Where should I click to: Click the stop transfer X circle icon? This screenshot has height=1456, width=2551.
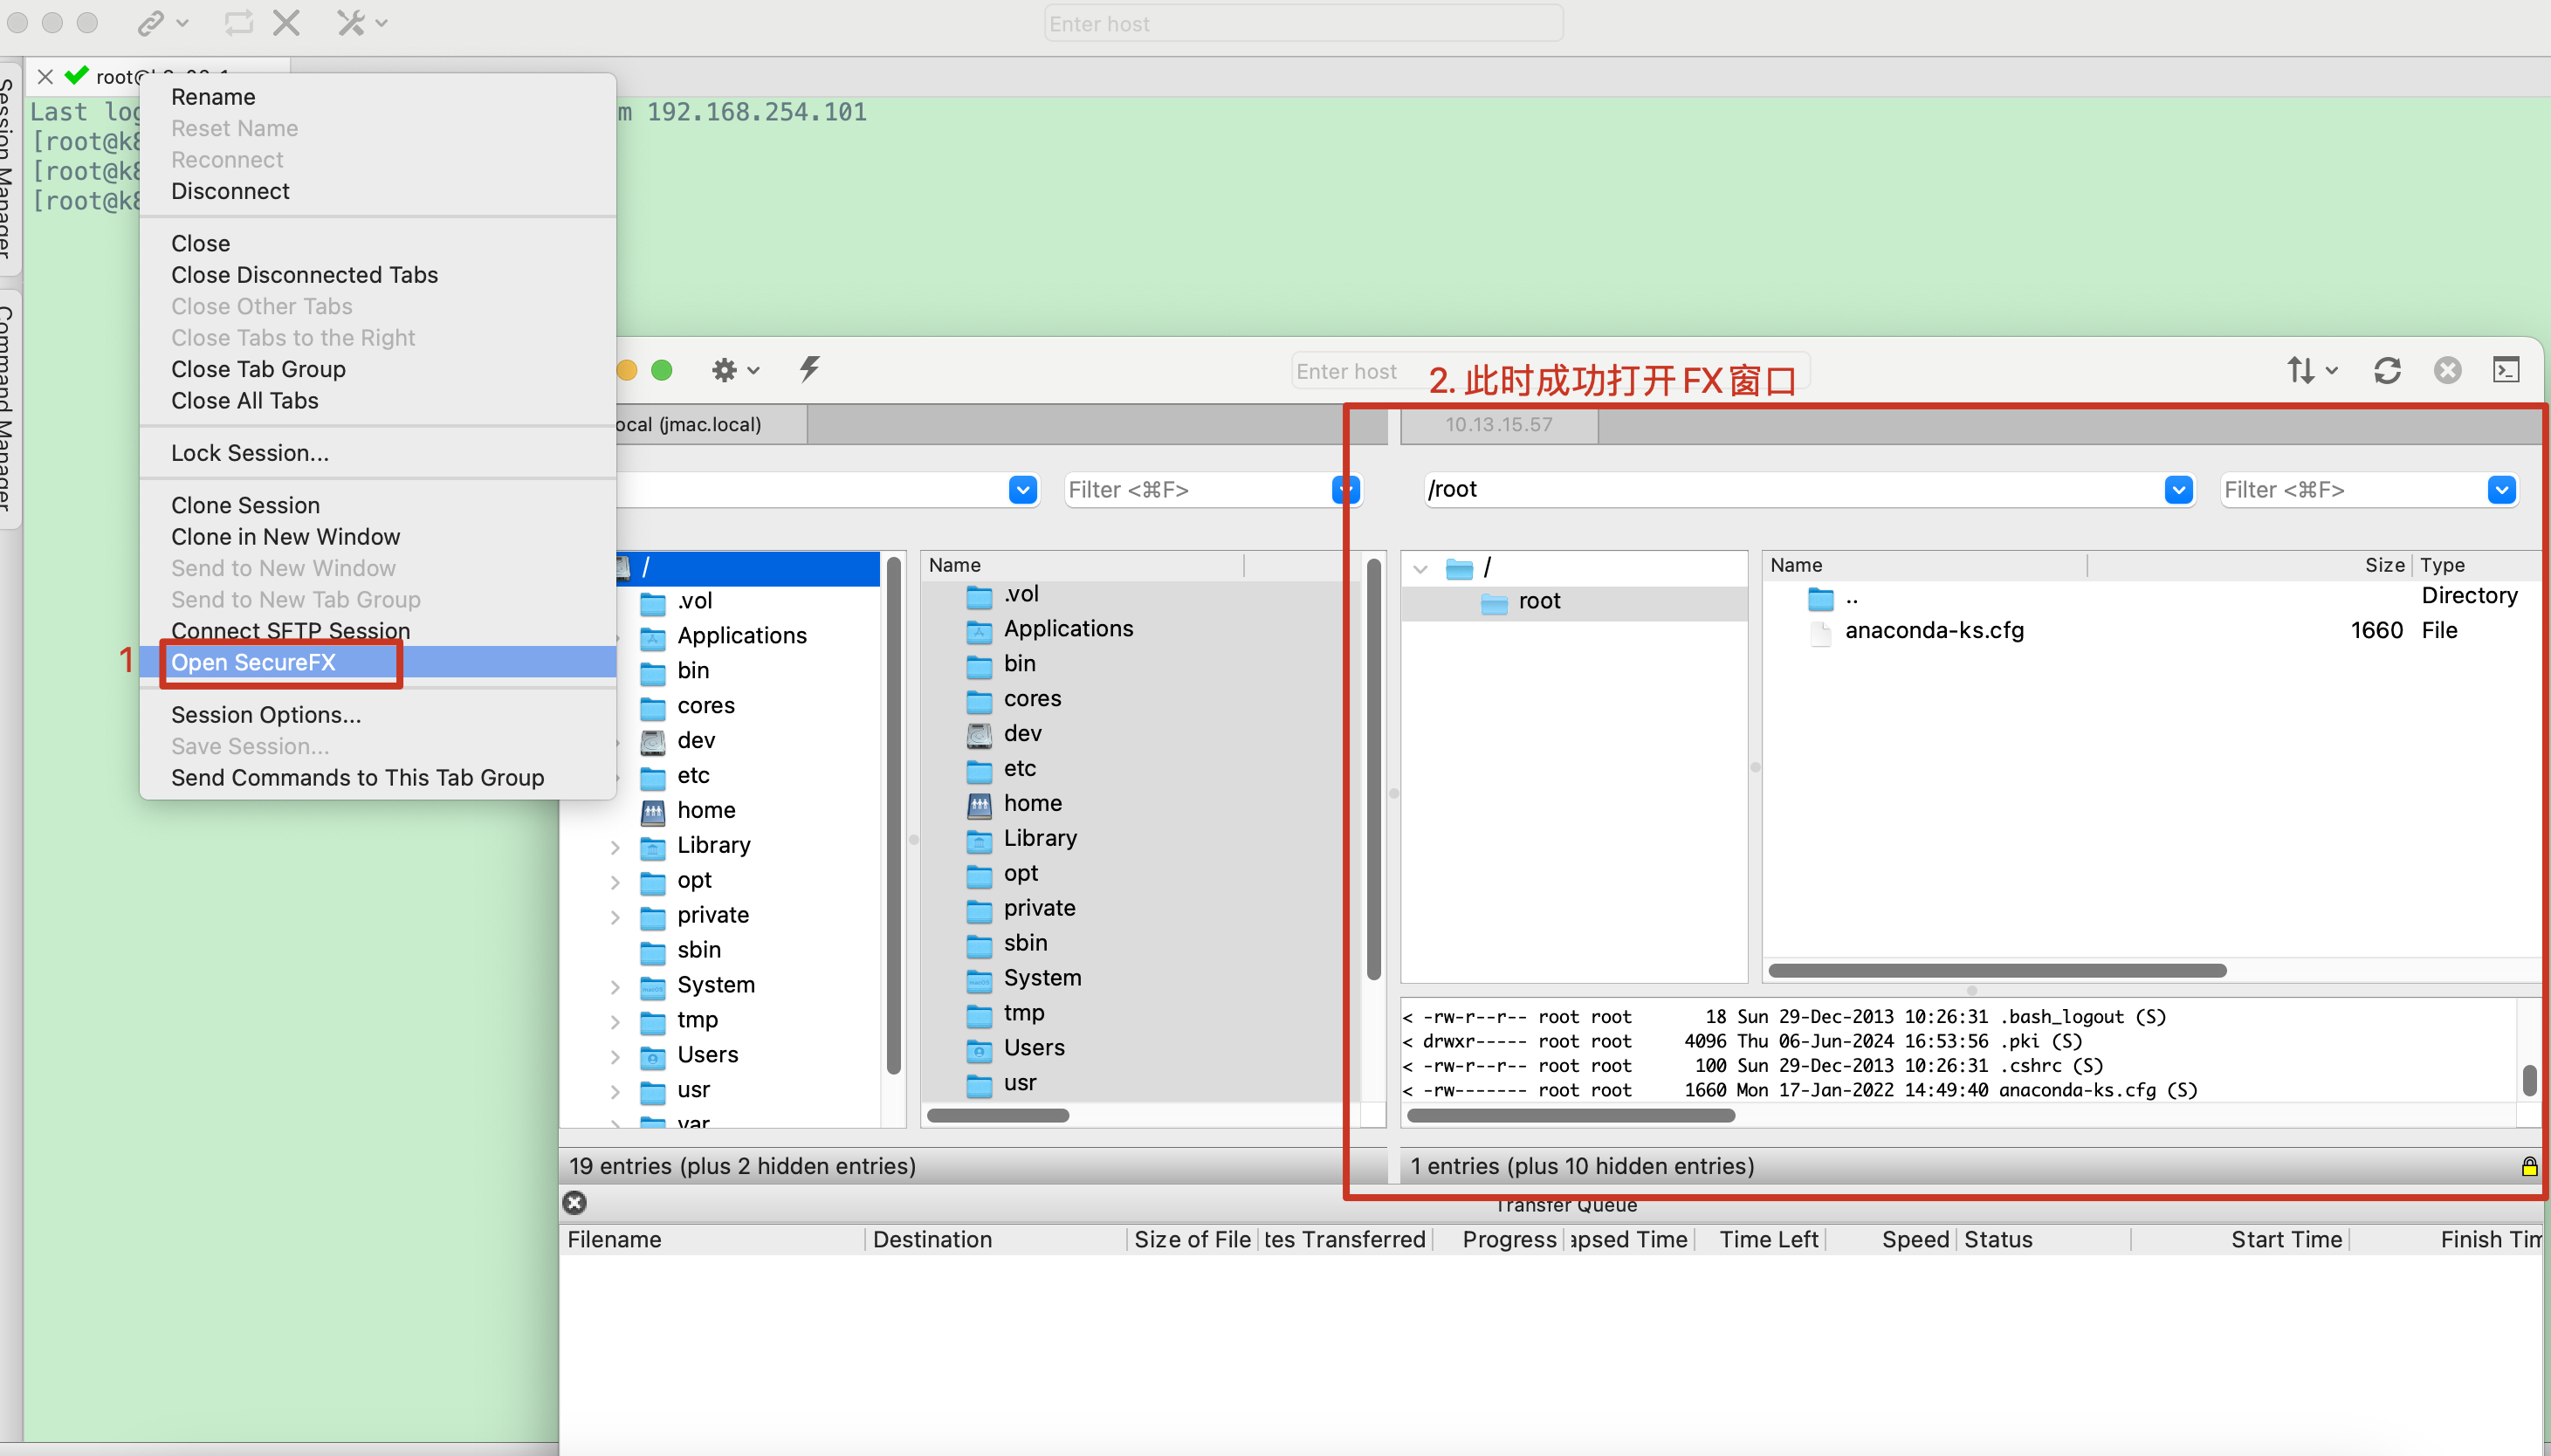[2447, 370]
